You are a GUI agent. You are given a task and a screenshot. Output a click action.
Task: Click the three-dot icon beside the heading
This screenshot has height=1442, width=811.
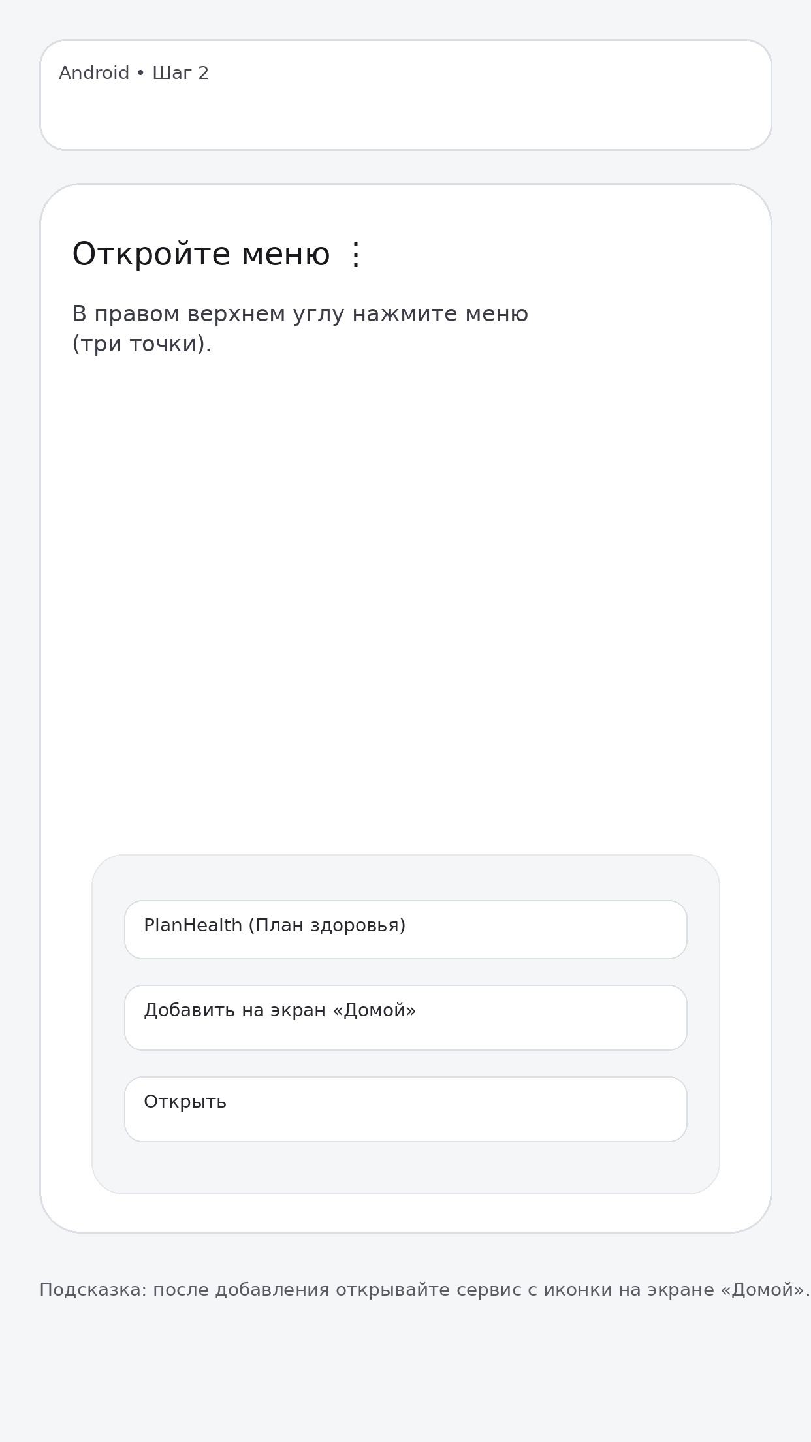(355, 255)
